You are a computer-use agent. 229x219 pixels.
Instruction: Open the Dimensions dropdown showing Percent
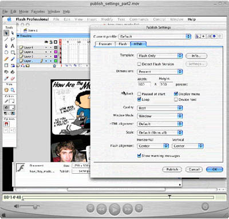tap(160, 72)
